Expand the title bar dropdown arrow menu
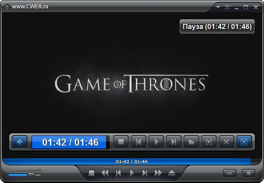Image resolution: width=264 pixels, height=183 pixels. 218,7
